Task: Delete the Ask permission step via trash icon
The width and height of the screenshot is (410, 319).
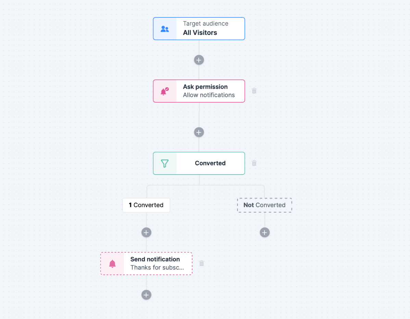Action: tap(254, 91)
